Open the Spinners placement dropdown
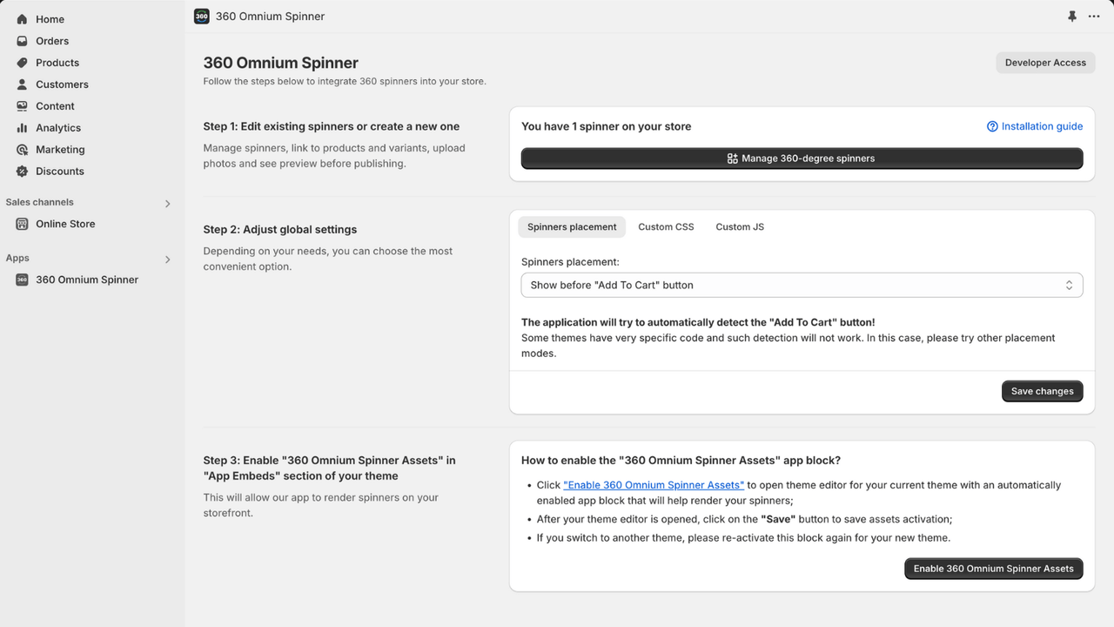The image size is (1114, 627). pyautogui.click(x=802, y=285)
